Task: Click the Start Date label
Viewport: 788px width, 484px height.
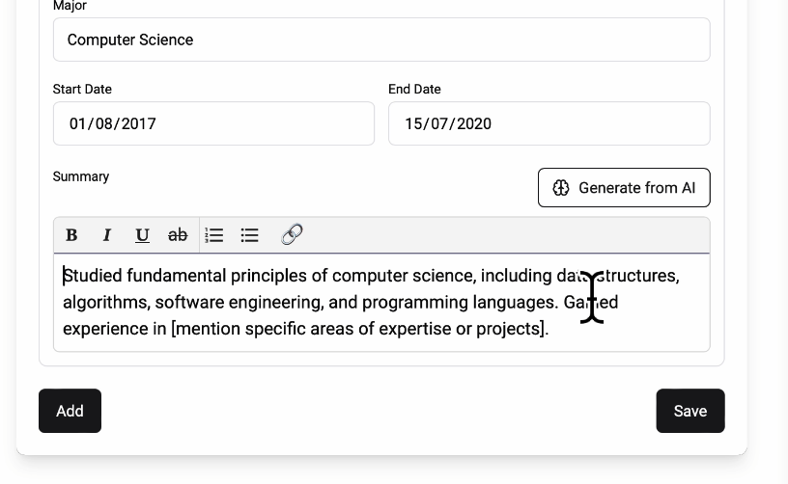Action: click(82, 89)
